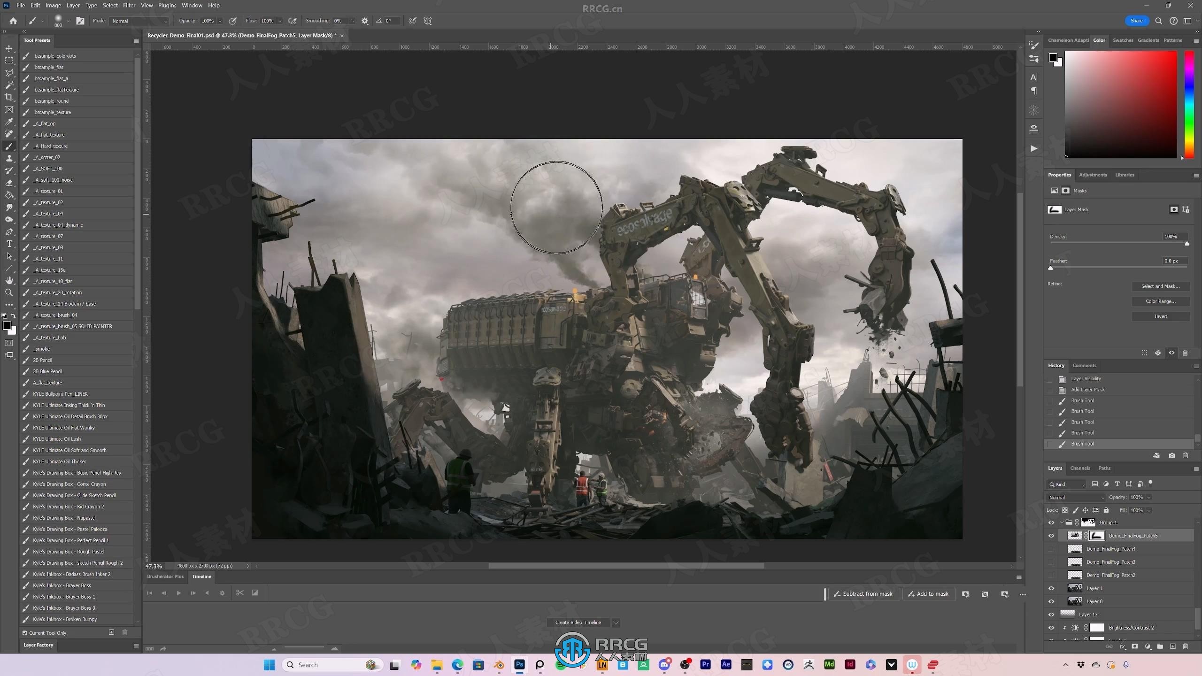Open layer blend mode Normal dropdown

click(x=1076, y=497)
